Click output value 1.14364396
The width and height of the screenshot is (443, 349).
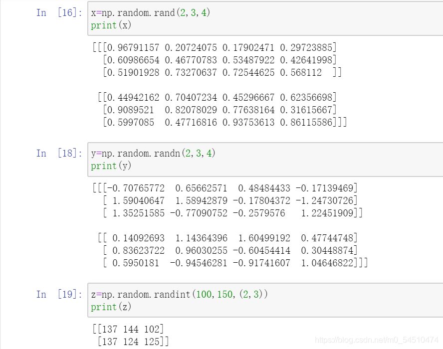pos(201,238)
